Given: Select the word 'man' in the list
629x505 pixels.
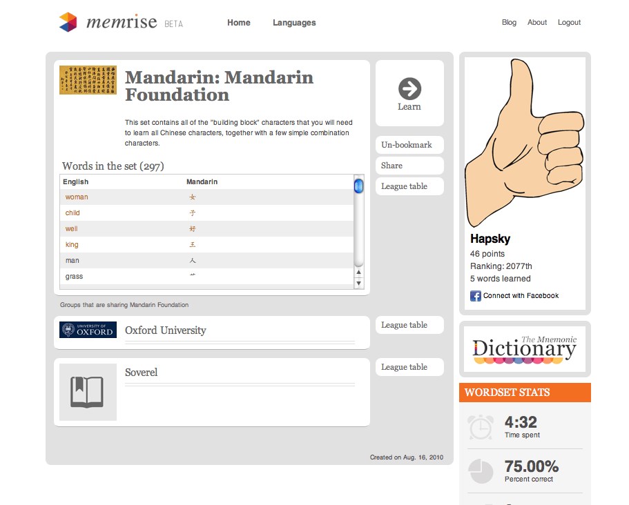Looking at the screenshot, I should coord(72,261).
